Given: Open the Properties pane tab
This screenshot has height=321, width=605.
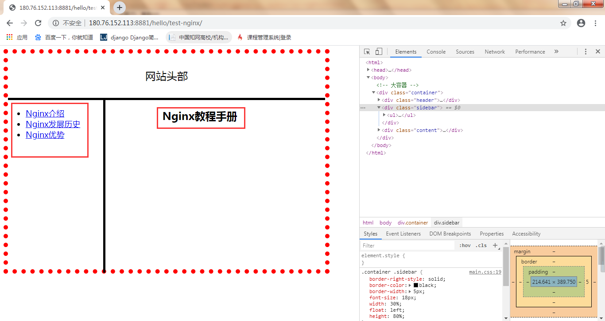Looking at the screenshot, I should point(492,234).
